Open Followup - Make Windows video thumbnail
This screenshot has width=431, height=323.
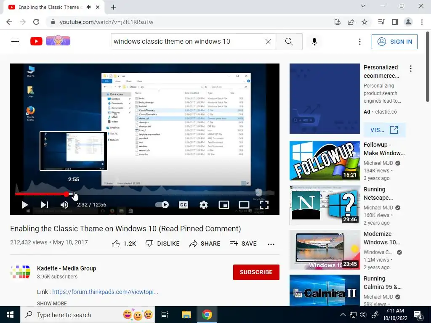pyautogui.click(x=325, y=161)
